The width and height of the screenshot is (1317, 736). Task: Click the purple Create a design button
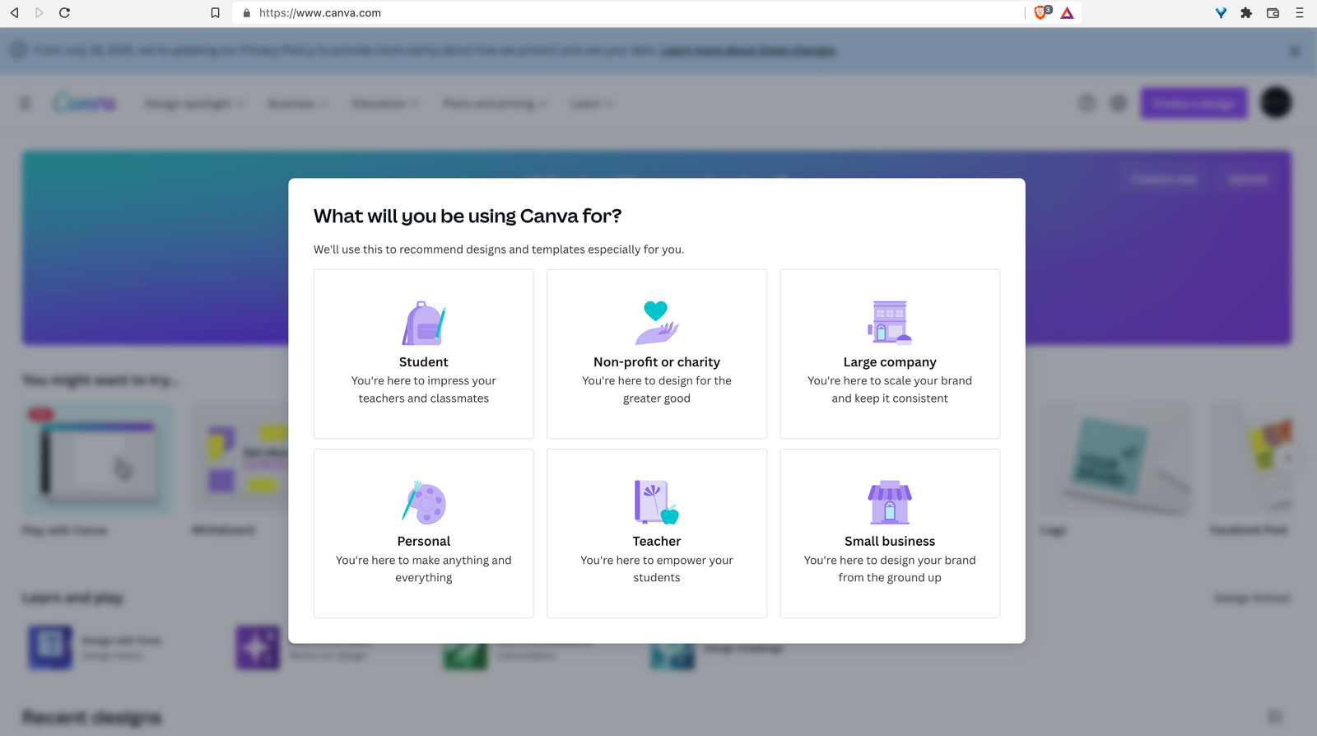point(1194,103)
